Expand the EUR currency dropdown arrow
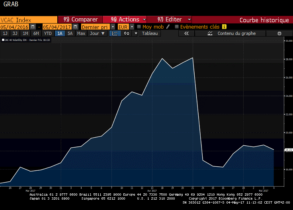The height and width of the screenshot is (210, 293). point(132,27)
